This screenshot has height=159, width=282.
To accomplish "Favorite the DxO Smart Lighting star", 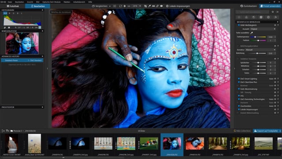I will [x=275, y=79].
